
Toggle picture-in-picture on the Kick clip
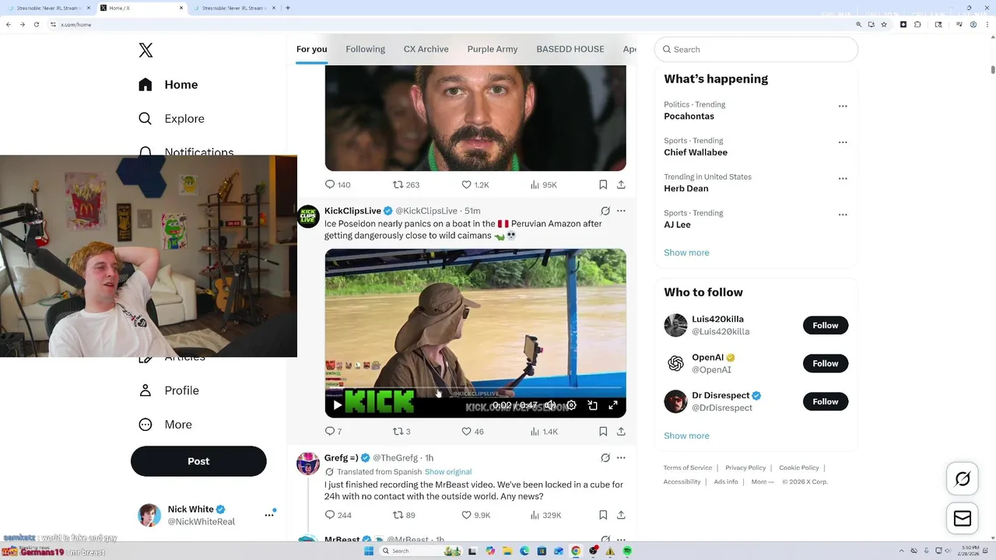(x=592, y=405)
